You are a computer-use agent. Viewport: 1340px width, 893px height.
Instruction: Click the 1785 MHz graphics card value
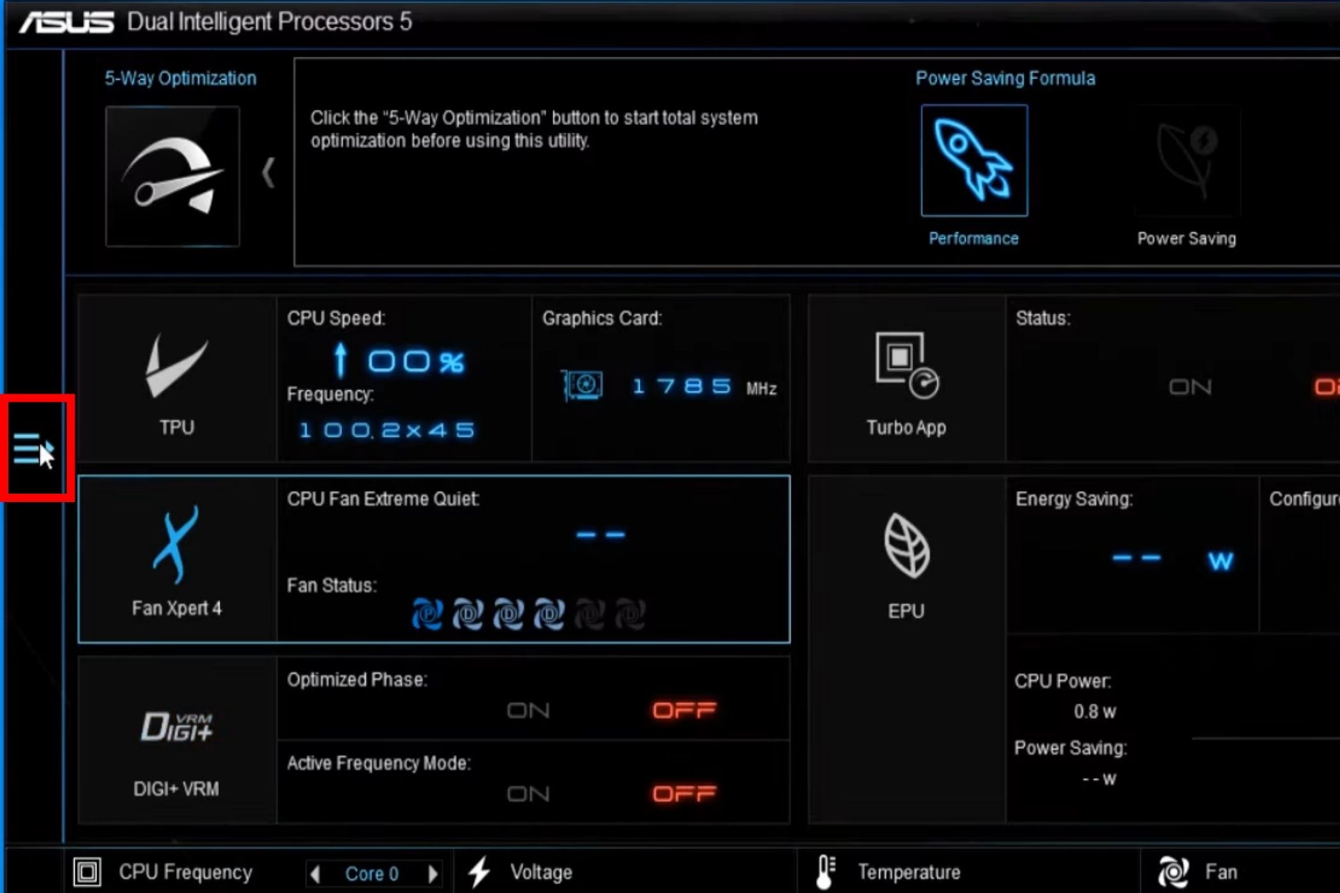(x=704, y=387)
